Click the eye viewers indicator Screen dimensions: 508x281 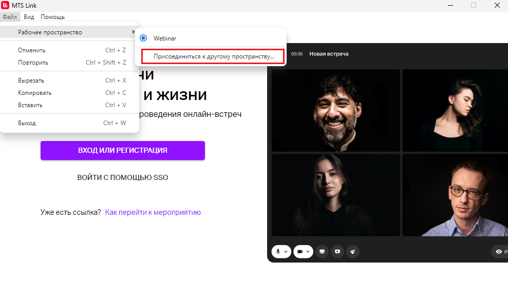[x=499, y=252]
